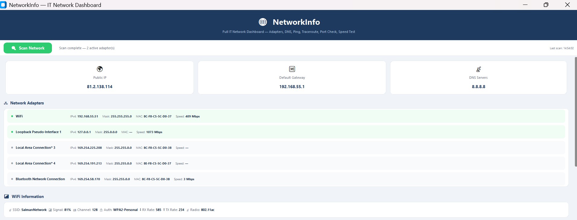Click gray status dot beside Local Area Connection* 4

(12, 163)
